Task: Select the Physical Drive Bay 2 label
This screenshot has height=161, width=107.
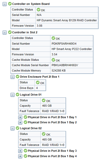Action: [x=52, y=122]
